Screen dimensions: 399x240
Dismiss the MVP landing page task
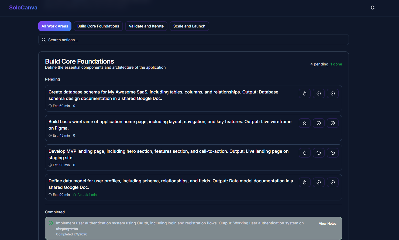[332, 153]
